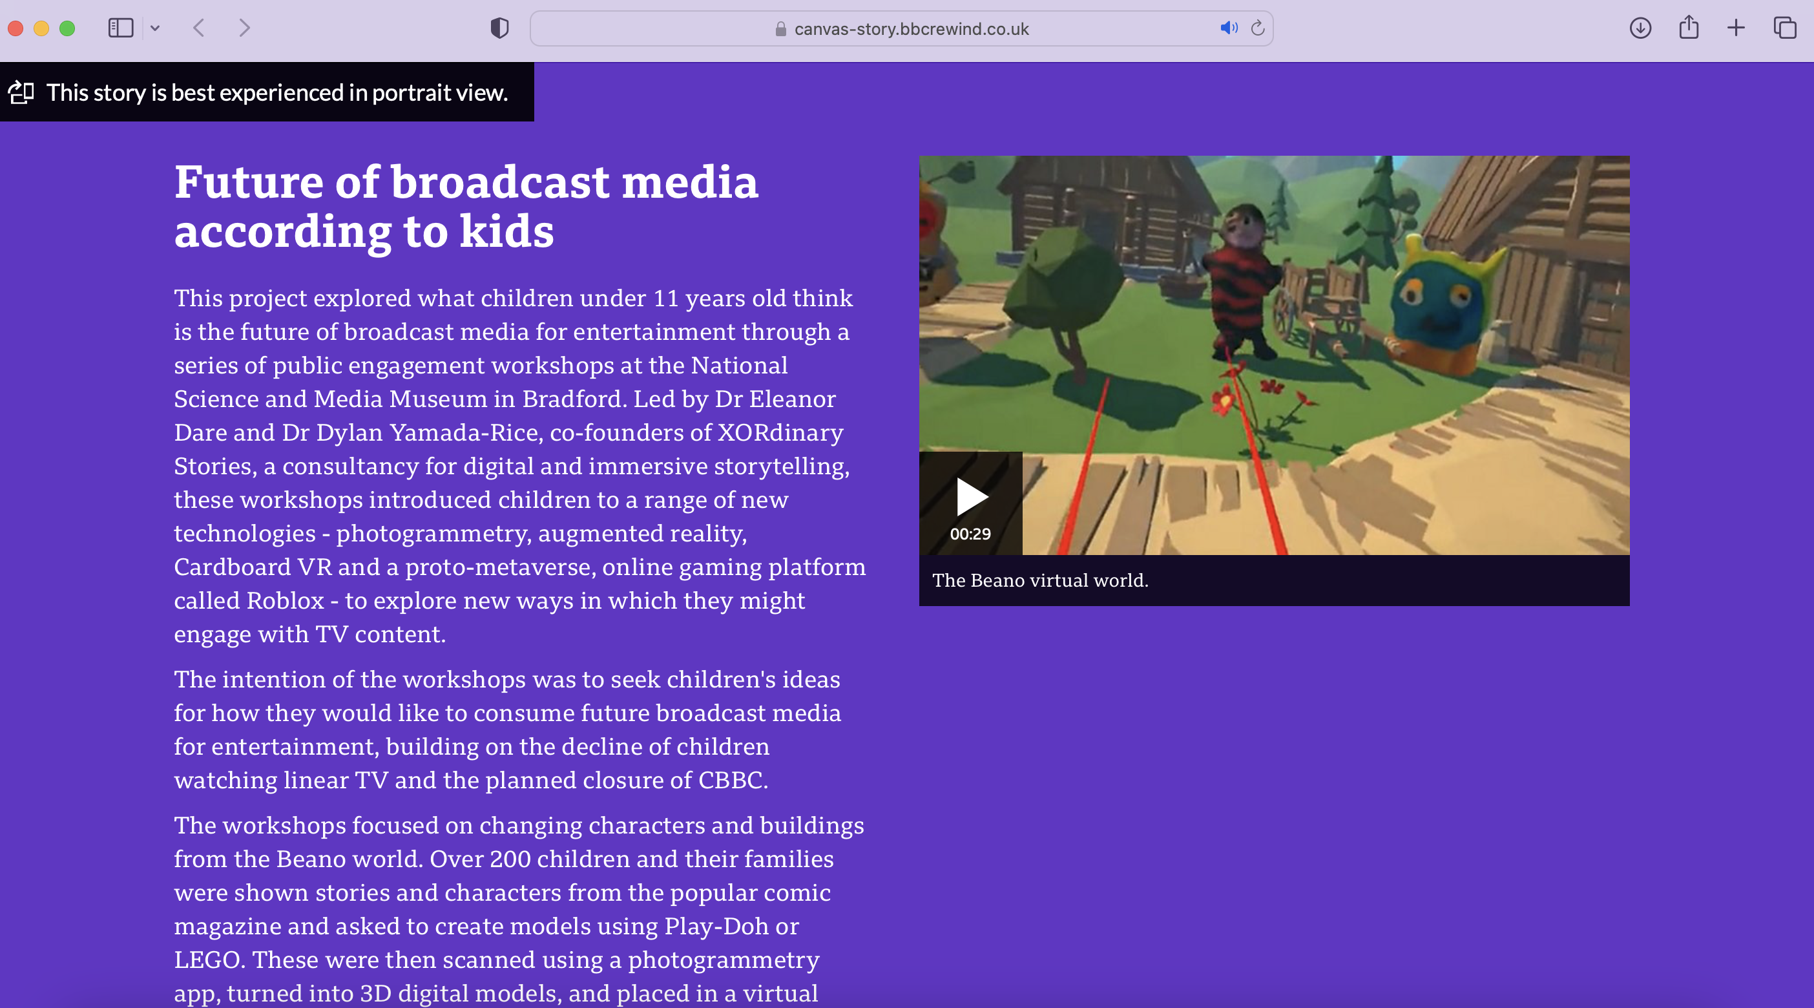This screenshot has width=1814, height=1008.
Task: Show the tab overview grid
Action: 1784,28
